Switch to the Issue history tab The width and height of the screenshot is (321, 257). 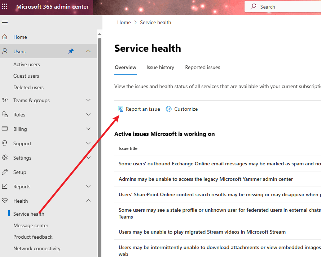click(x=160, y=68)
